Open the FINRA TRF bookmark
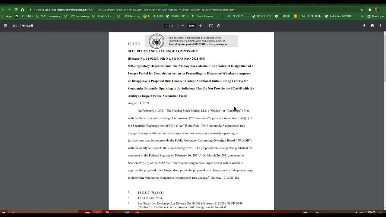The height and width of the screenshot is (217, 386). [x=283, y=16]
